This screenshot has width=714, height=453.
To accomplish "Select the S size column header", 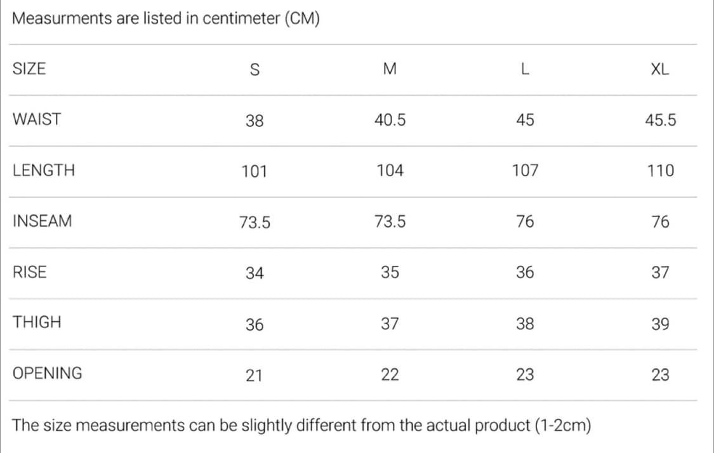I will pos(255,70).
